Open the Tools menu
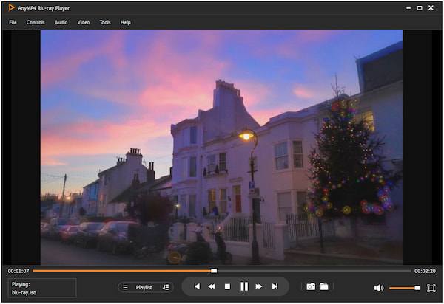Image resolution: width=444 pixels, height=304 pixels. [105, 22]
